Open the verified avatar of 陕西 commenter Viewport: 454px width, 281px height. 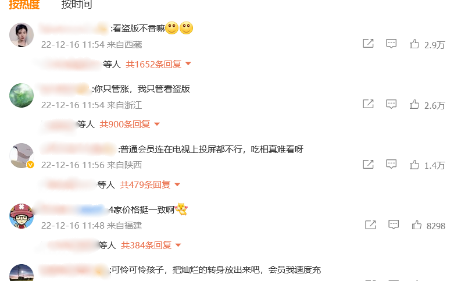point(22,155)
